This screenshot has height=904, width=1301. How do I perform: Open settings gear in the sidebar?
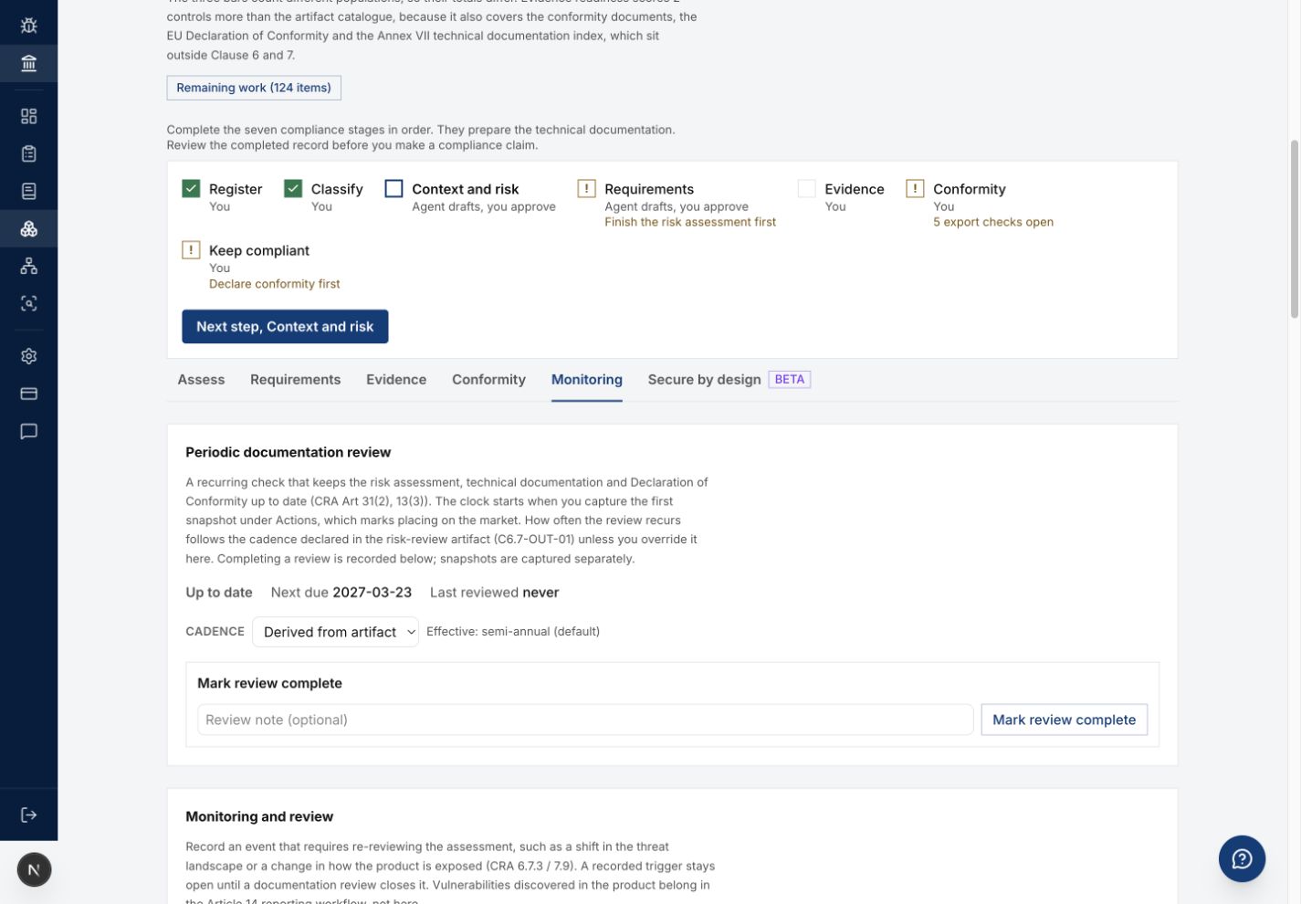click(28, 356)
